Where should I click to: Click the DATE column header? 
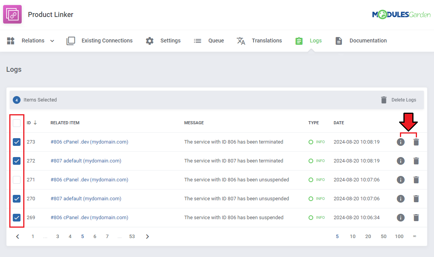click(x=339, y=123)
